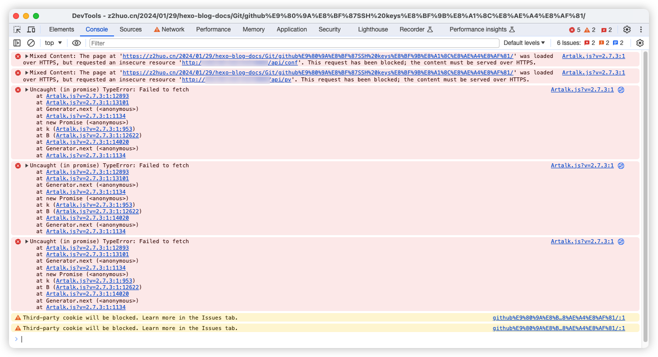Switch to the Elements tab
658x357 pixels.
(x=61, y=29)
